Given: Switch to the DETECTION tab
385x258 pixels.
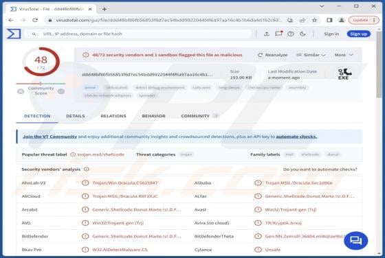Looking at the screenshot, I should pyautogui.click(x=37, y=116).
